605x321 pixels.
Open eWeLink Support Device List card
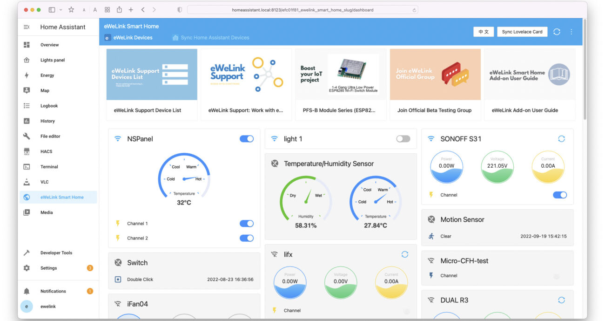[x=152, y=85]
